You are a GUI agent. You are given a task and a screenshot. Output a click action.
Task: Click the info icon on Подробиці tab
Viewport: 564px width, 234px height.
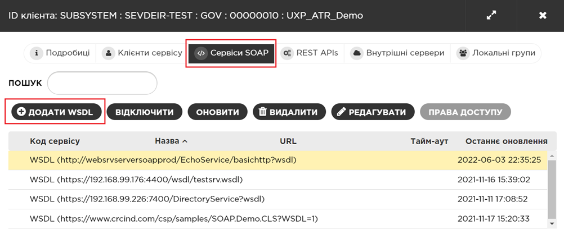click(x=37, y=53)
